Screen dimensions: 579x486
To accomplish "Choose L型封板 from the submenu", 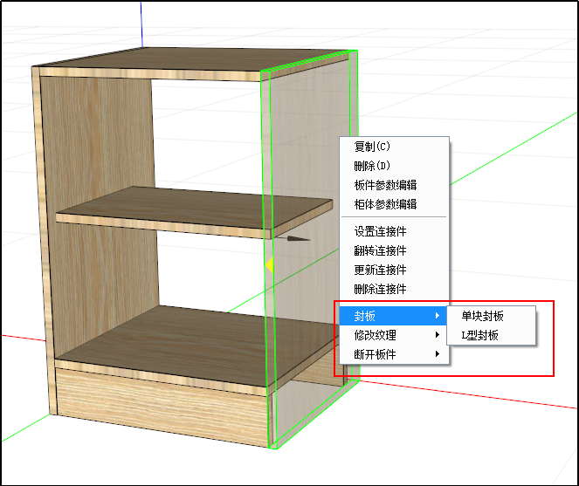I will (491, 335).
